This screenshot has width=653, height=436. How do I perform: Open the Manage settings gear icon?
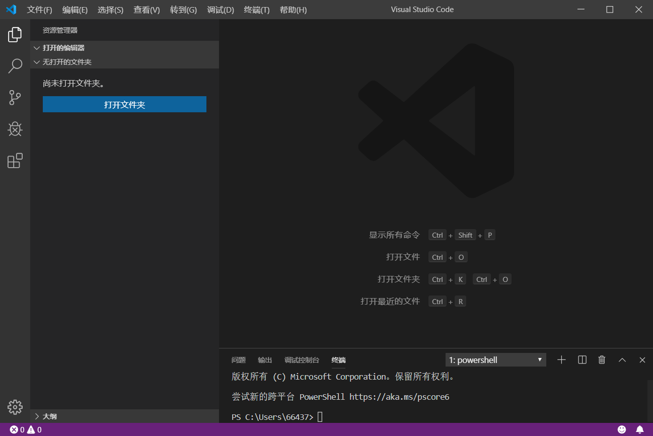coord(15,407)
